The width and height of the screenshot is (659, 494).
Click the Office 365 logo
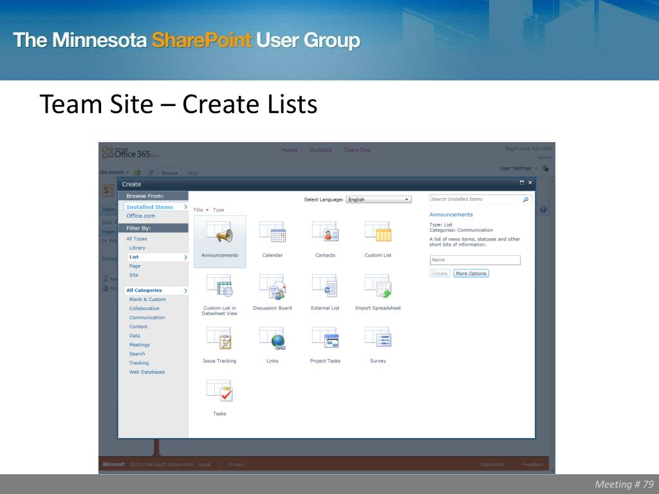(x=130, y=153)
